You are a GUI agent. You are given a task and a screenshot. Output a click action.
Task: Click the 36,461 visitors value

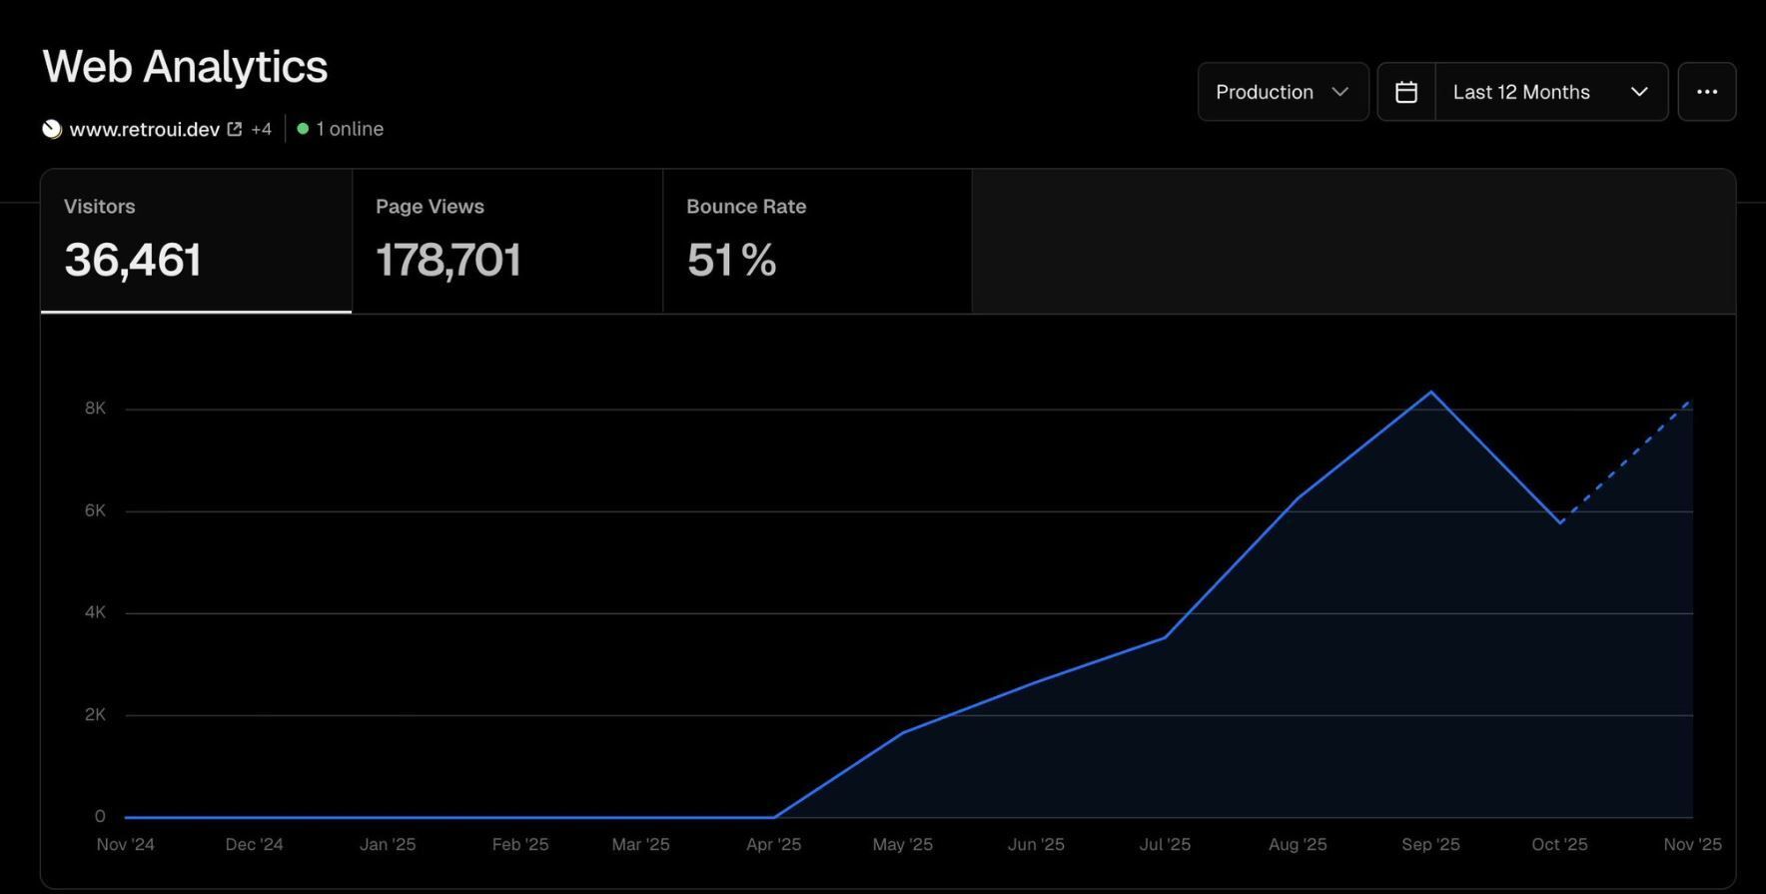click(133, 260)
